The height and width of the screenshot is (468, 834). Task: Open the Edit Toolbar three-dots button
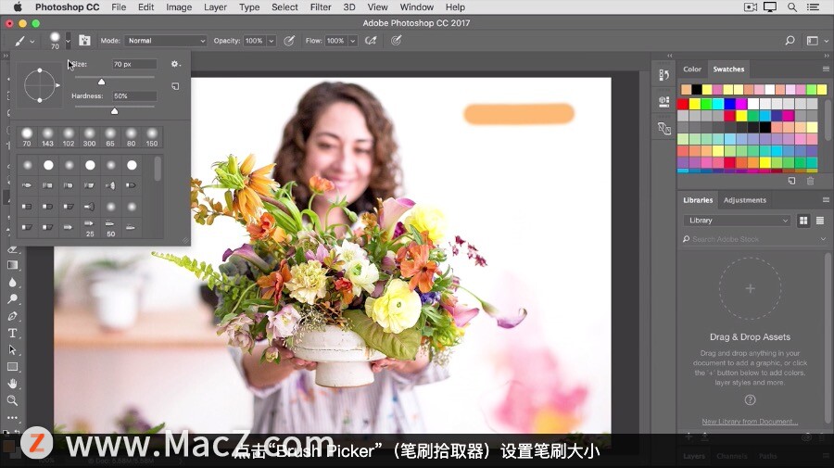click(x=13, y=417)
